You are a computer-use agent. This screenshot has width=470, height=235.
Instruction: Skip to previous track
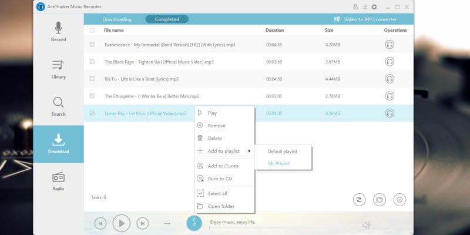coord(100,223)
